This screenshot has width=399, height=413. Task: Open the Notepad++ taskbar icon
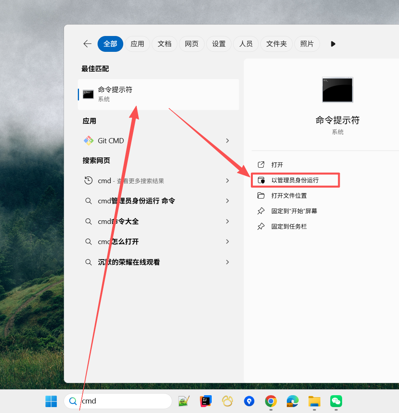click(184, 401)
